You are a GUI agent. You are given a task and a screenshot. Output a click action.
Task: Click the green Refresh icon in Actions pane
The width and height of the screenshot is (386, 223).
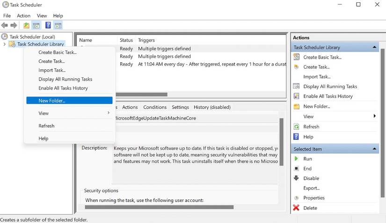(x=296, y=126)
